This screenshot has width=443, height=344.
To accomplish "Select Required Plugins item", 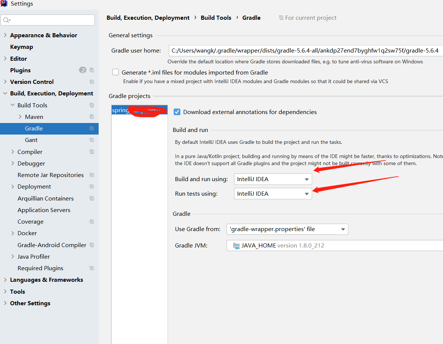I will click(41, 268).
